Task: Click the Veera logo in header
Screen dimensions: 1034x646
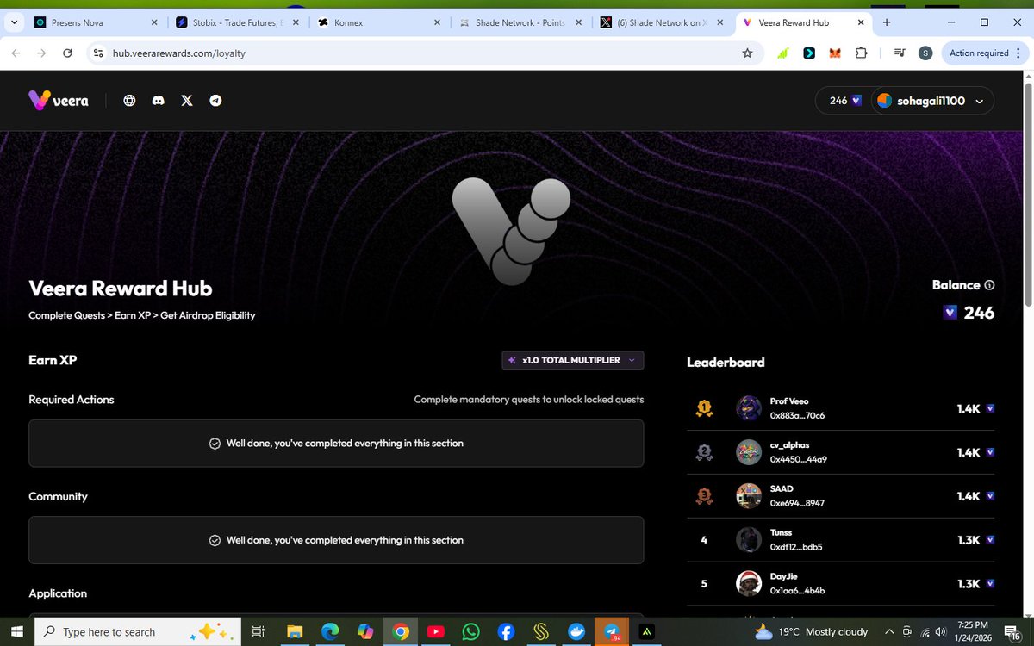Action: (x=59, y=101)
